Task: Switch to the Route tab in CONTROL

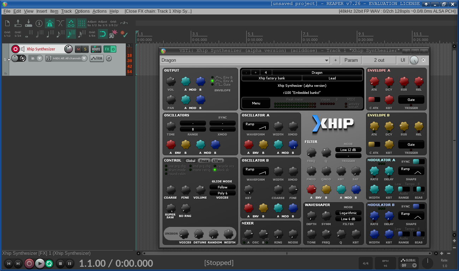Action: point(204,161)
